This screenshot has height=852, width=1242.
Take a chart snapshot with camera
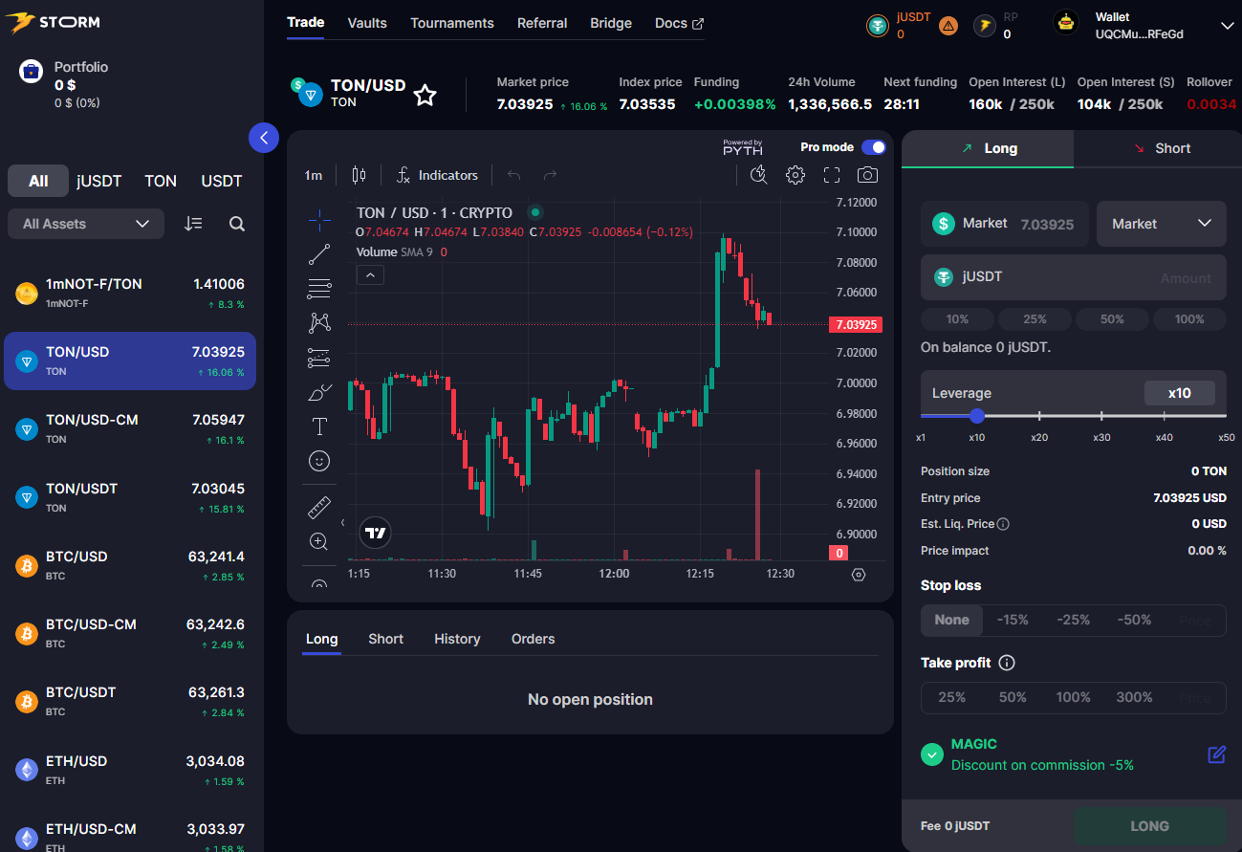867,175
